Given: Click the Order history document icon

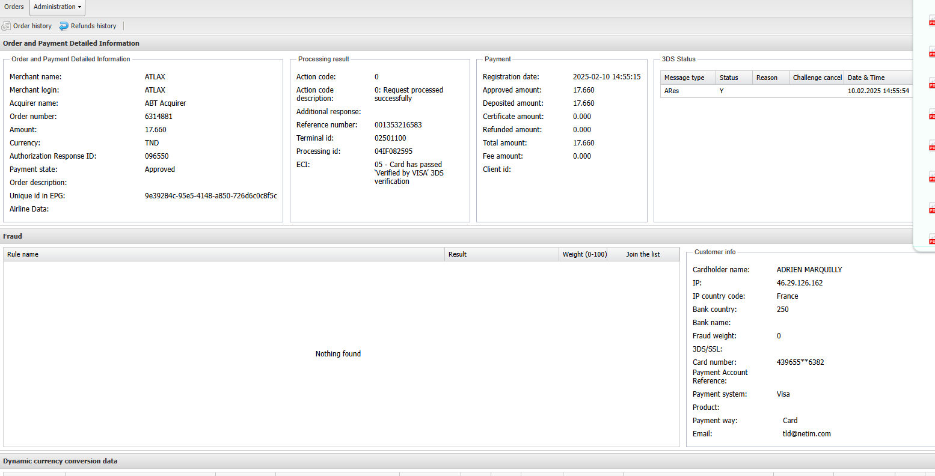Looking at the screenshot, I should (7, 26).
